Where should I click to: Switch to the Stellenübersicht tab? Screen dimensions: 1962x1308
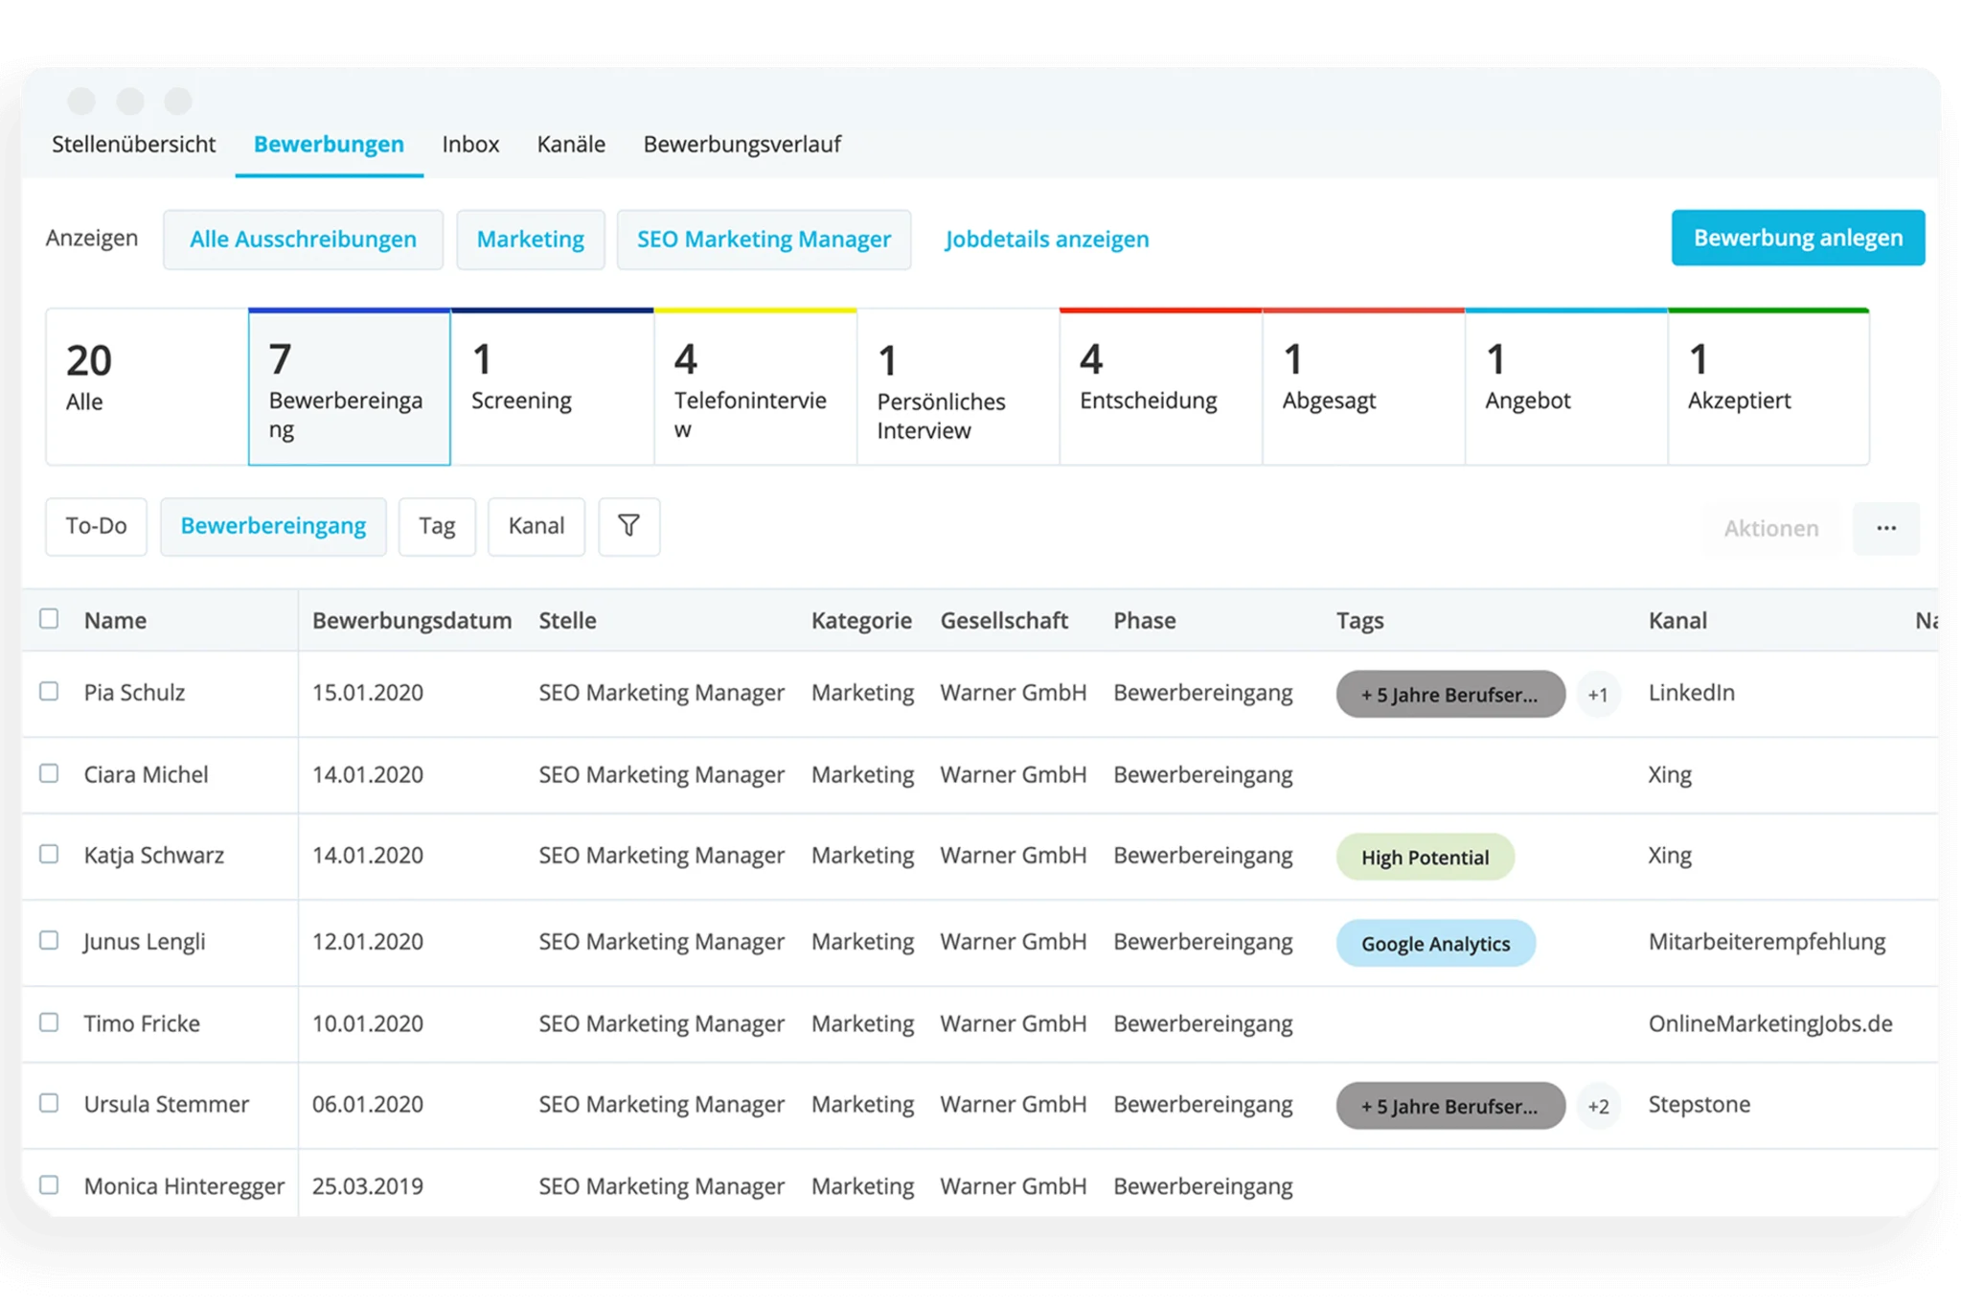[133, 143]
